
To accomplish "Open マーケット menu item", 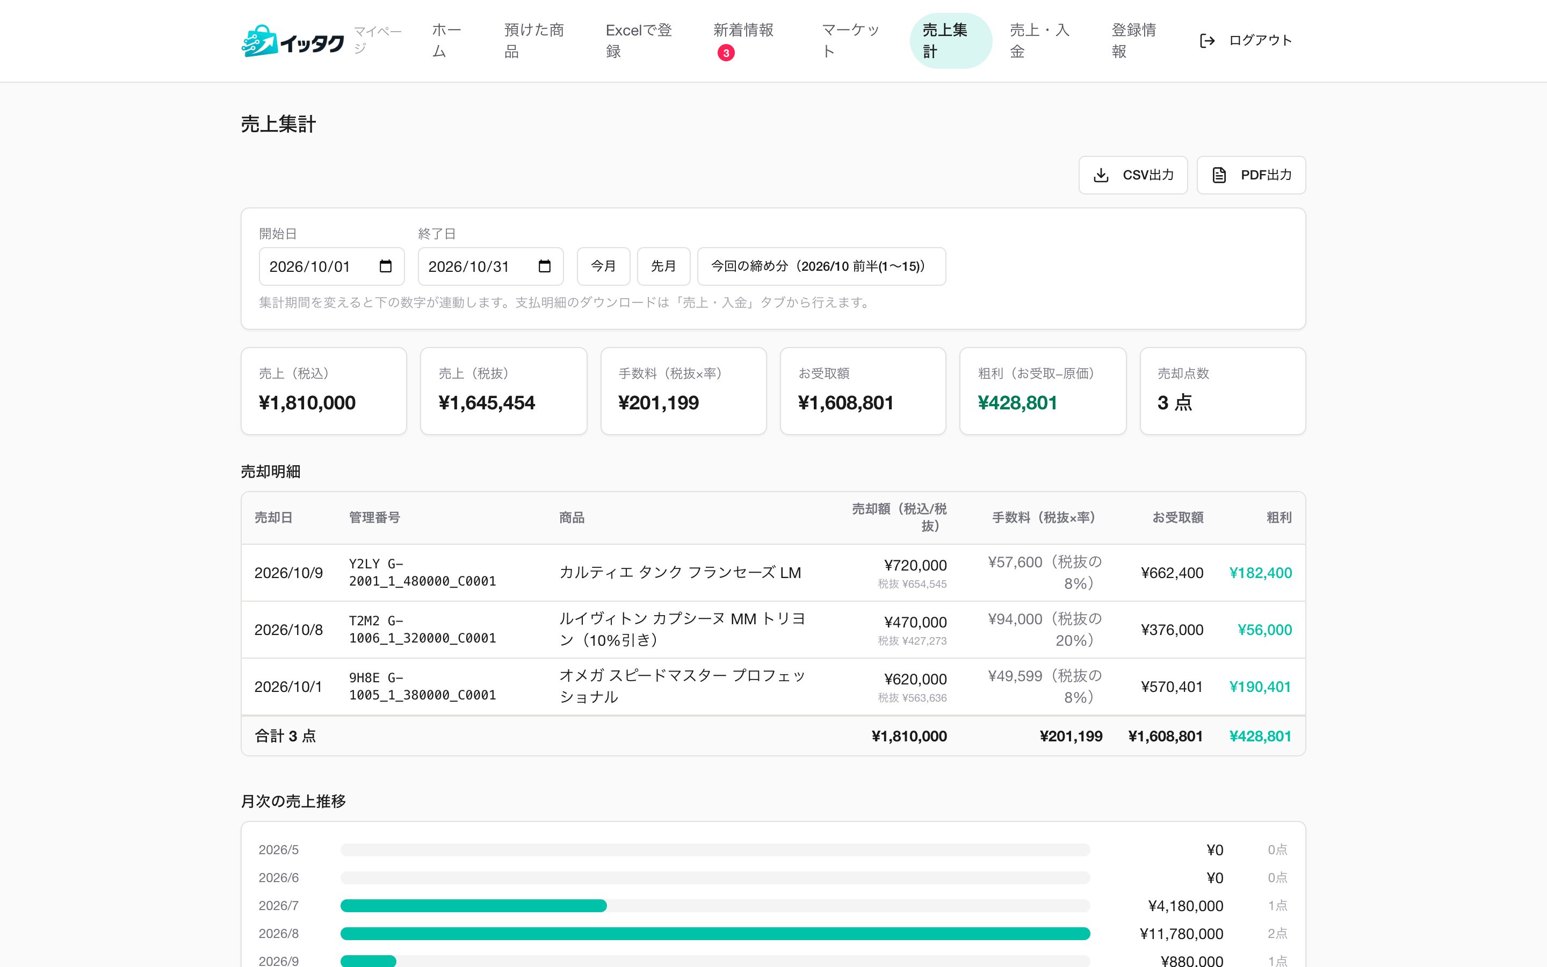I will click(851, 41).
